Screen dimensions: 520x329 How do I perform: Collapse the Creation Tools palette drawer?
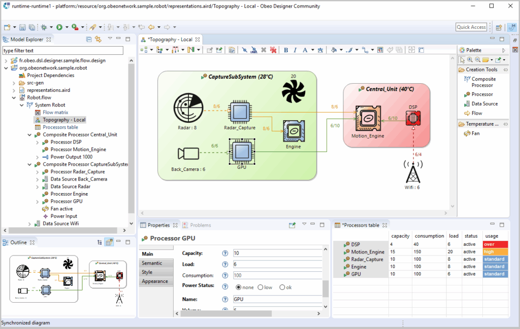click(x=481, y=69)
